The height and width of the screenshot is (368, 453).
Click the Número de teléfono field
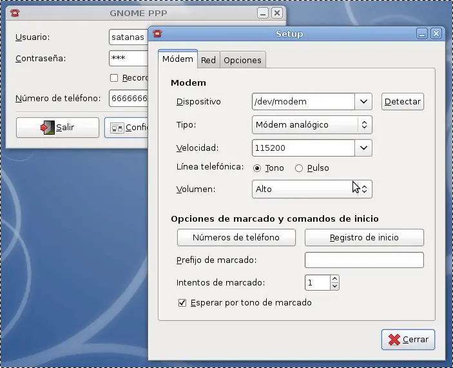(x=129, y=98)
